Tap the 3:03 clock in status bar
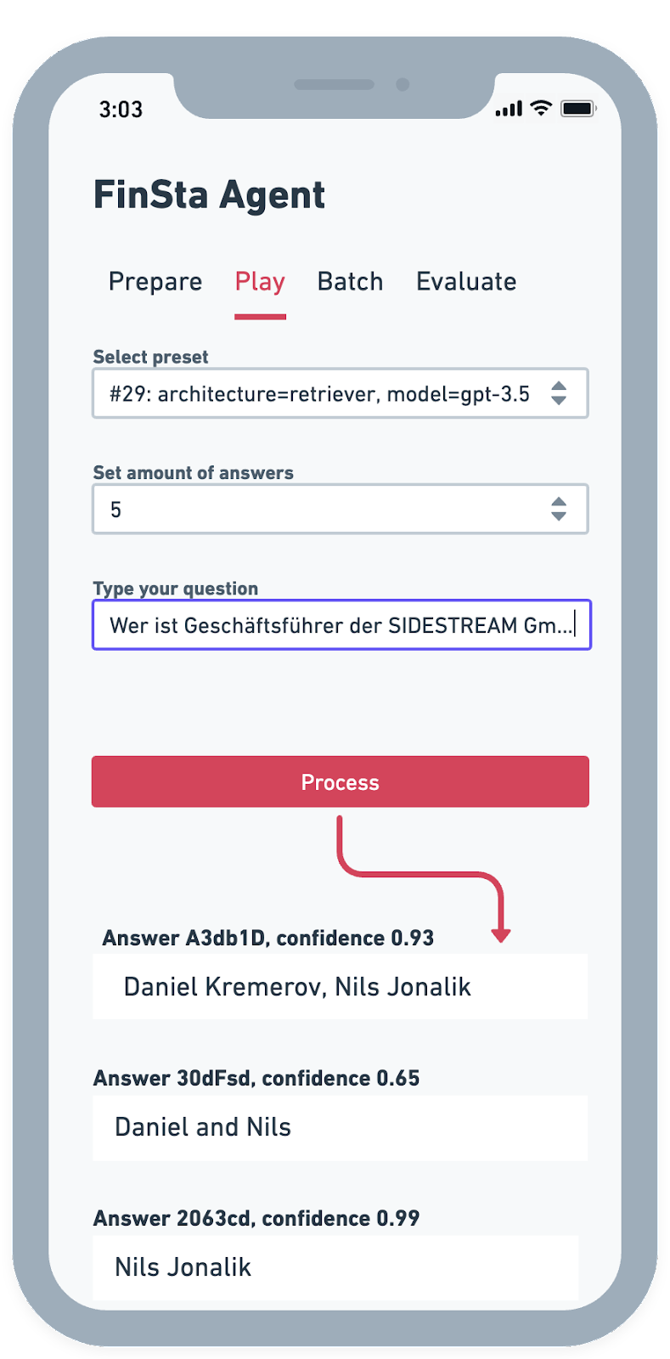Screen dimensions: 670x1359 point(121,110)
